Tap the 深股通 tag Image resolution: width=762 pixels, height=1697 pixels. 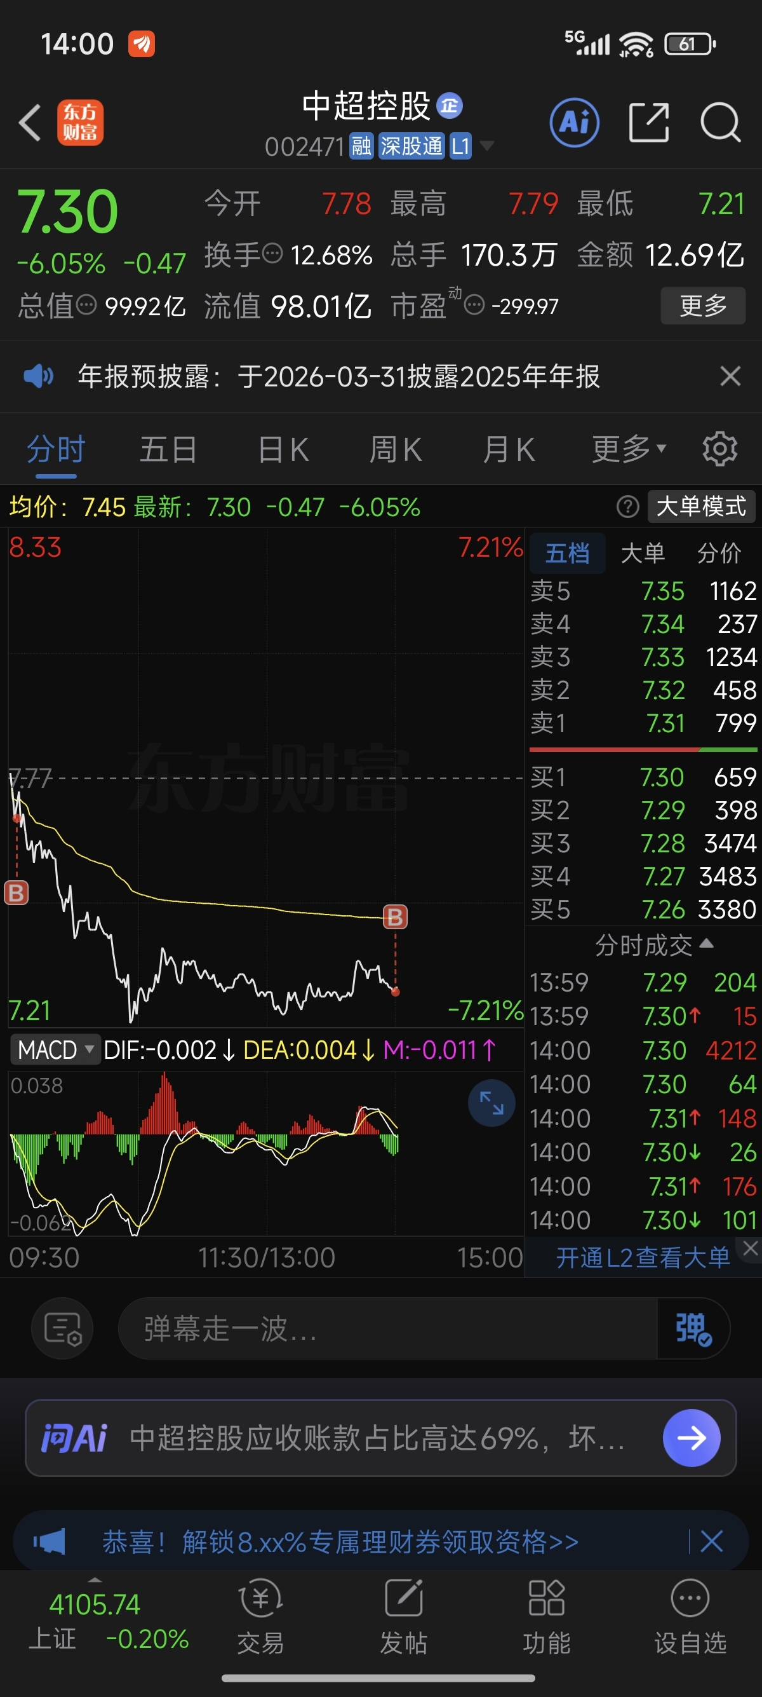(411, 146)
